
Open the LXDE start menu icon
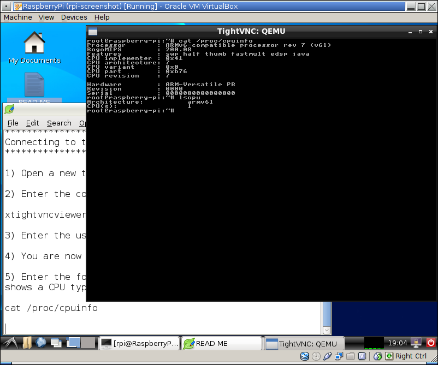[10, 343]
